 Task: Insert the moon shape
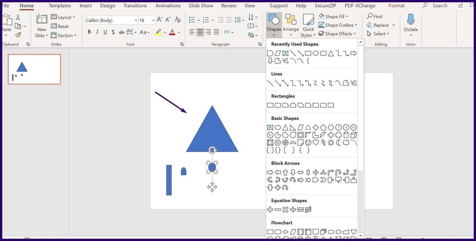[x=339, y=142]
